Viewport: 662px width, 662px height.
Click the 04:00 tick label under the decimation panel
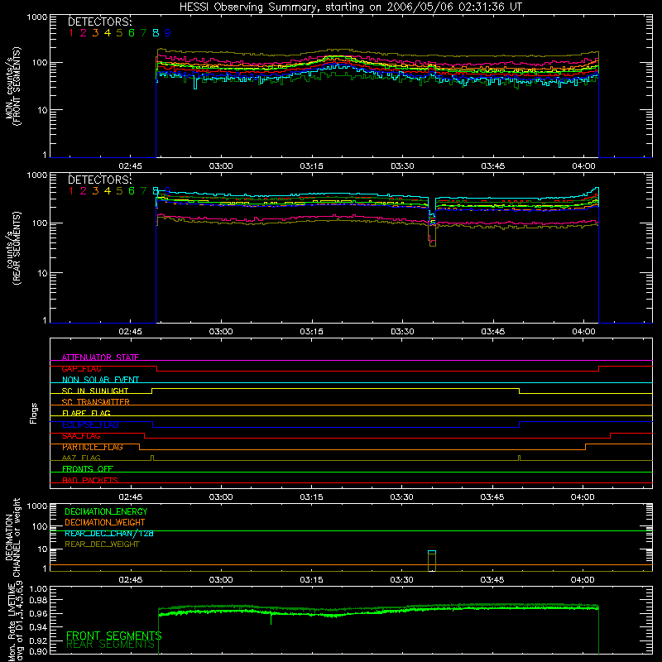tap(583, 580)
